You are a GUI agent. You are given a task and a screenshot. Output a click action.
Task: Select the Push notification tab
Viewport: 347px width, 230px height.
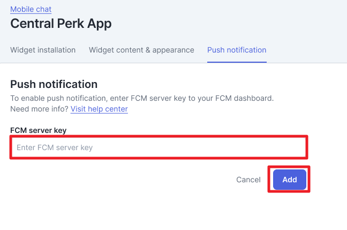point(237,50)
